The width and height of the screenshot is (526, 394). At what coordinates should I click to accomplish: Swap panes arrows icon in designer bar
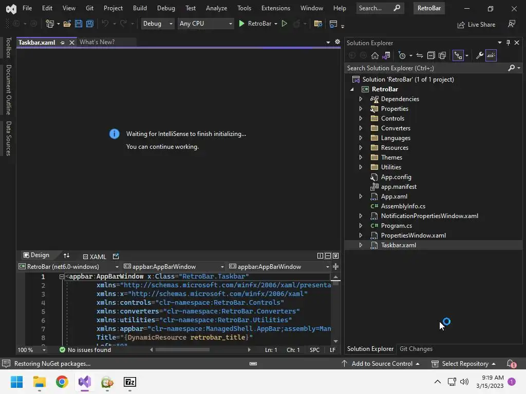click(x=66, y=255)
